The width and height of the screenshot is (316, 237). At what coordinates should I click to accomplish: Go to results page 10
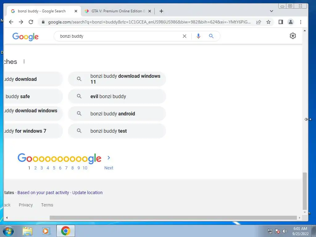coord(85,168)
